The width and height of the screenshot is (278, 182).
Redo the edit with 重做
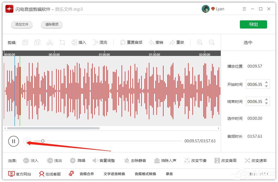(x=177, y=42)
